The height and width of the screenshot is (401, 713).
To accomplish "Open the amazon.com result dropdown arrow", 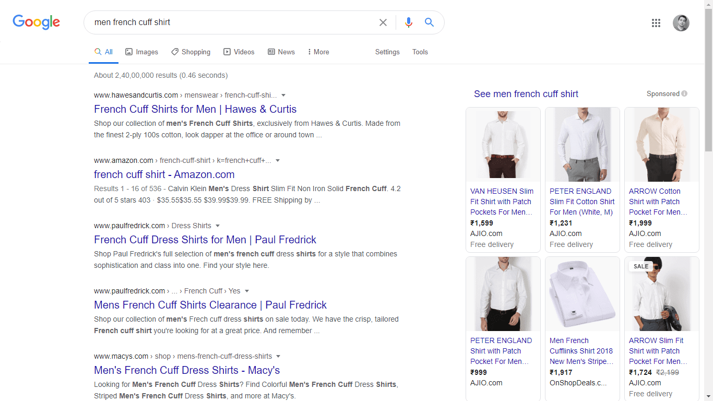I will tap(278, 160).
